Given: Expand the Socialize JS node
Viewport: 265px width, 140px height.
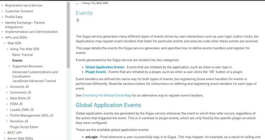Looking at the screenshot, I should pos(7,121).
